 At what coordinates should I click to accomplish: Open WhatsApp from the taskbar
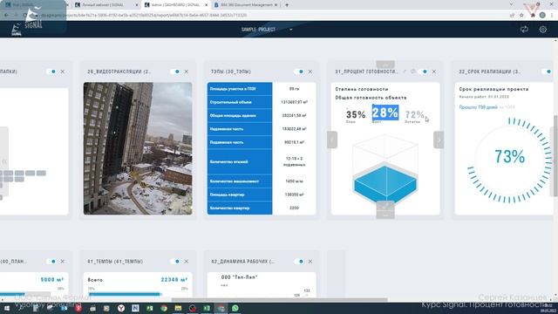point(235,308)
